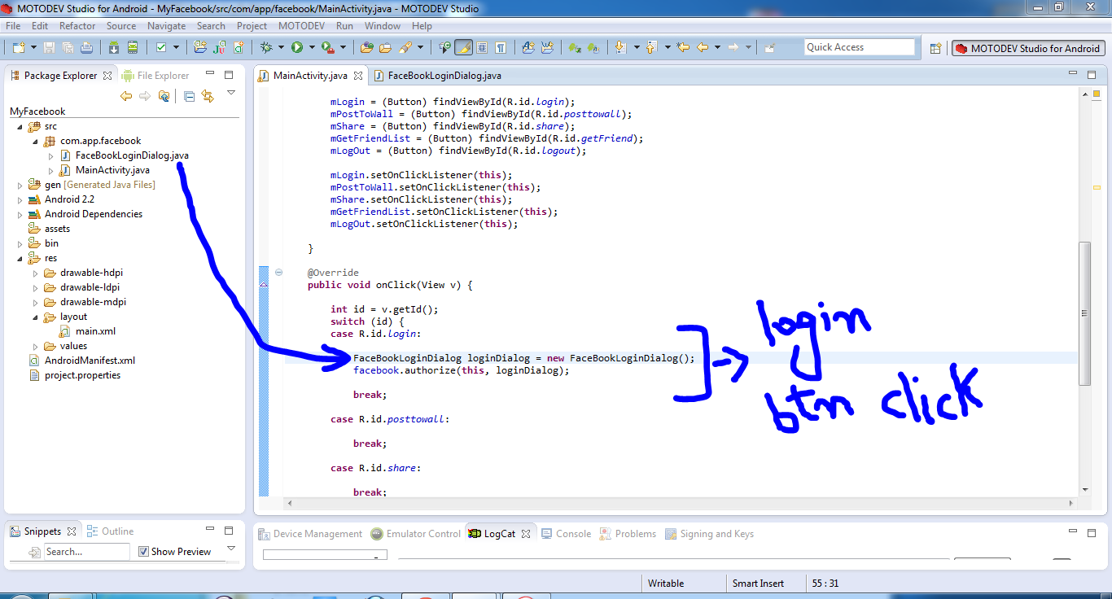
Task: Click MOTODEV Studio for Android perspective button
Action: [x=1028, y=48]
